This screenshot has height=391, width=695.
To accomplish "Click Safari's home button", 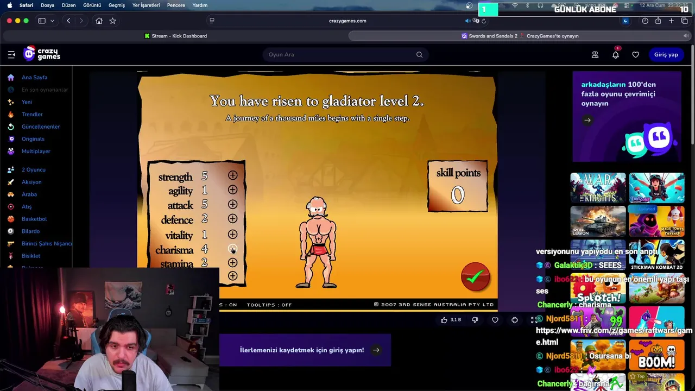I will pyautogui.click(x=99, y=21).
